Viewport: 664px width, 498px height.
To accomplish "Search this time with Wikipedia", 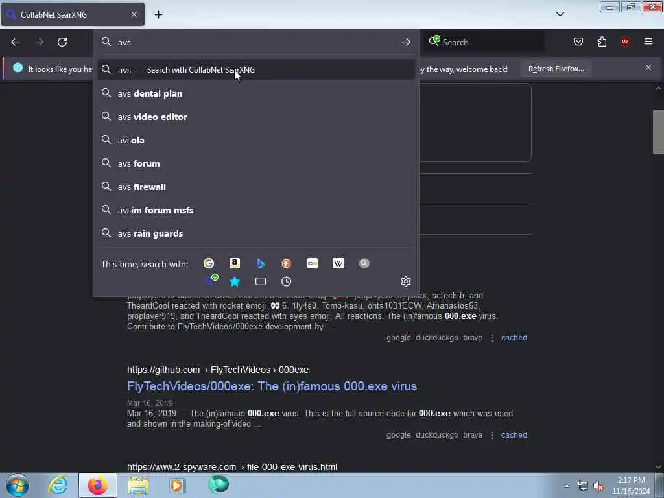I will [338, 263].
